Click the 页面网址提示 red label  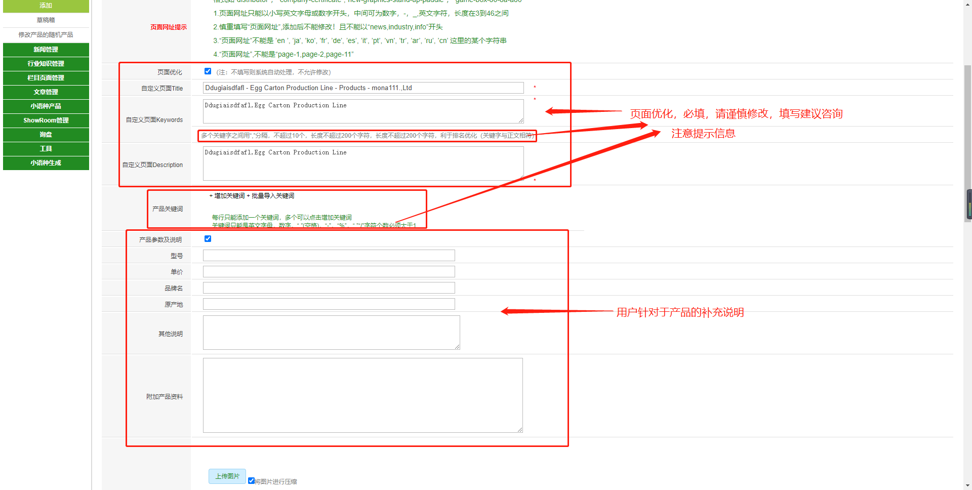click(x=169, y=27)
